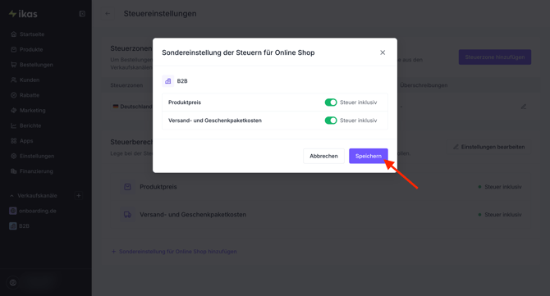Image resolution: width=550 pixels, height=296 pixels.
Task: Click the support face icon at sidebar bottom
Action: [13, 283]
